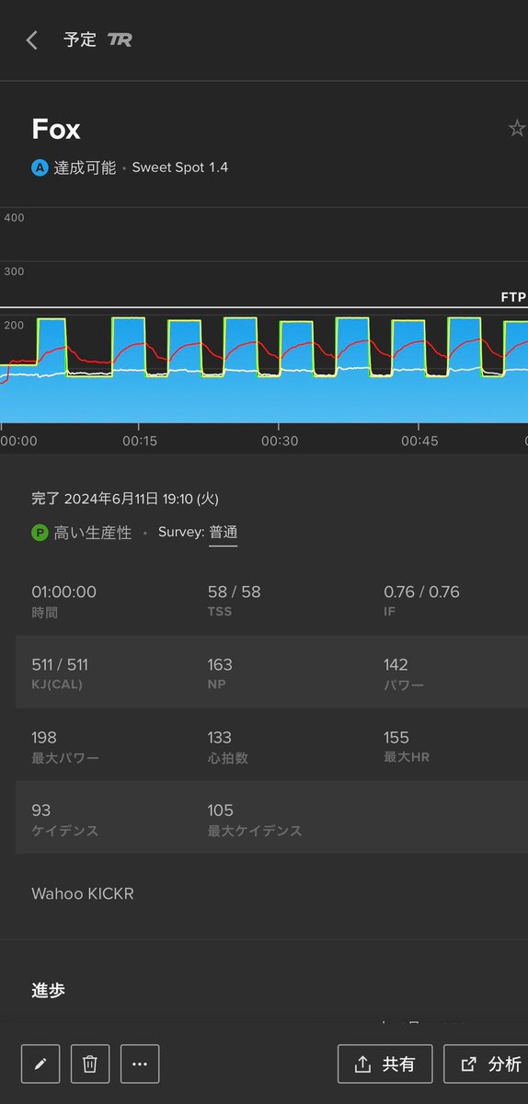Tap the 0.76 / 0.76 IF value
The image size is (528, 1104).
[x=421, y=592]
